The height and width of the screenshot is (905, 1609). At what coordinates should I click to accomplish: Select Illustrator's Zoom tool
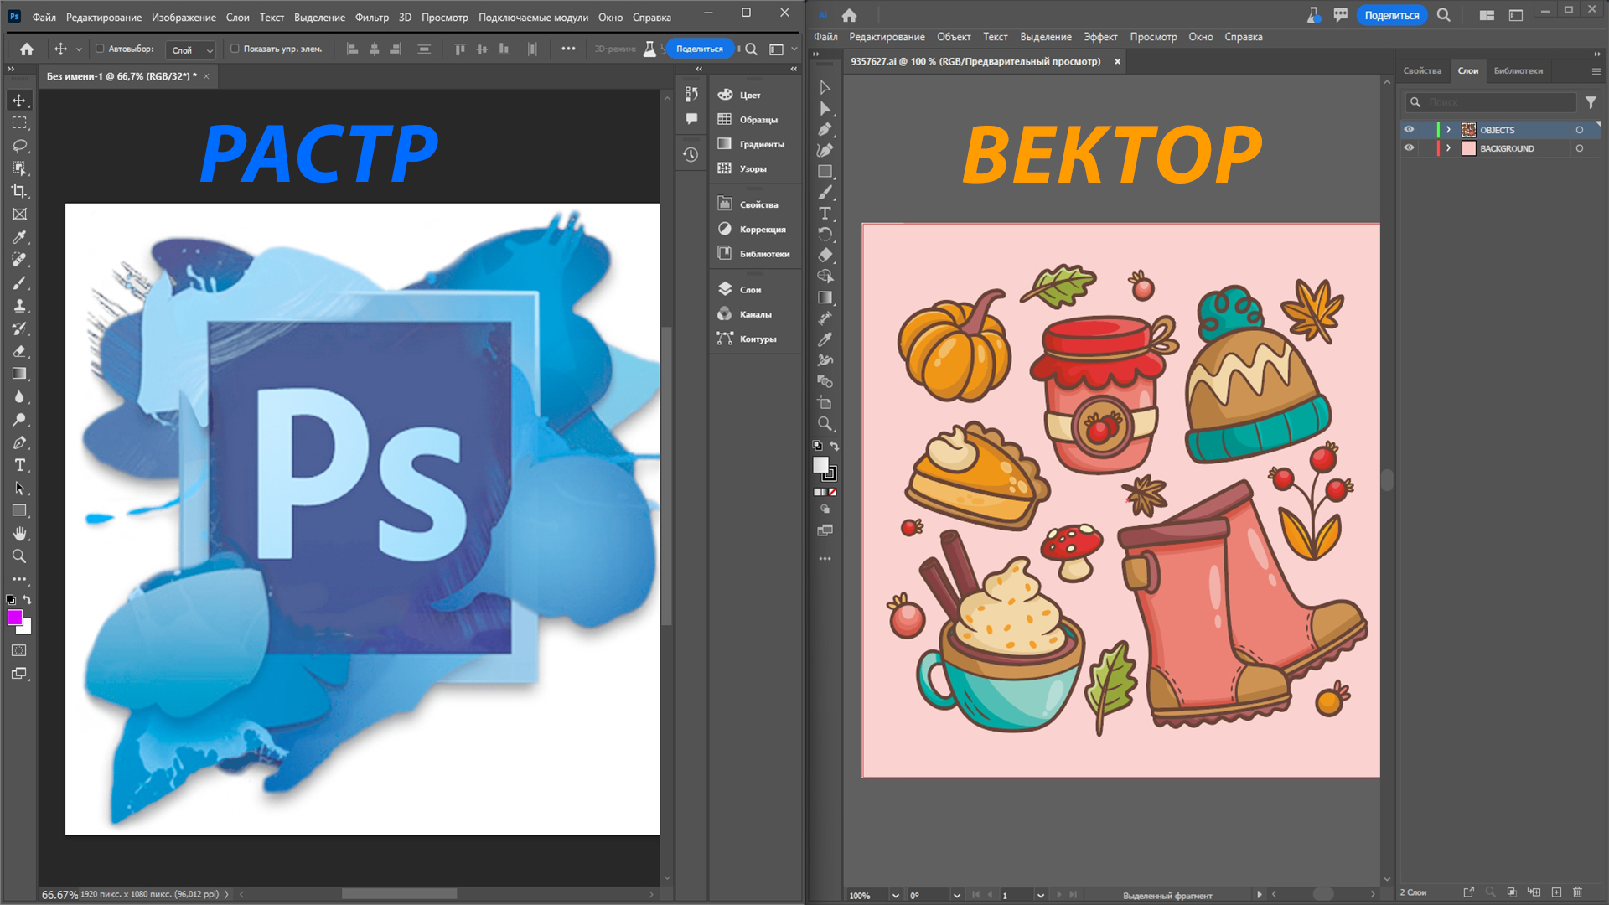tap(825, 424)
